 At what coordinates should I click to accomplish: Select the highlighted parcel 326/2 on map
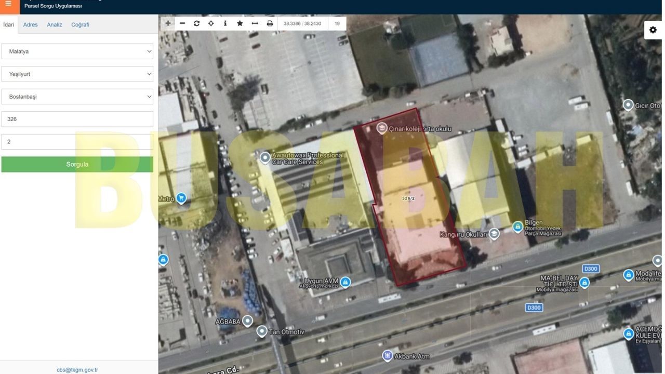click(409, 198)
